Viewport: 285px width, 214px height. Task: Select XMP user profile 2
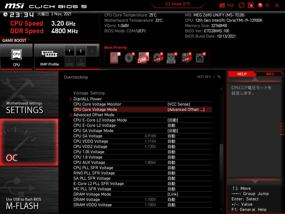tap(80, 62)
